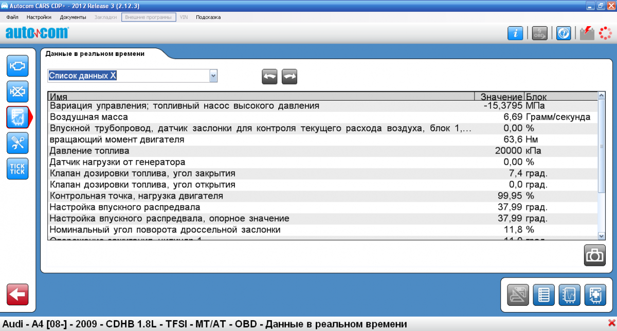This screenshot has width=617, height=331.
Task: Click the Блок column header
Action: 560,96
